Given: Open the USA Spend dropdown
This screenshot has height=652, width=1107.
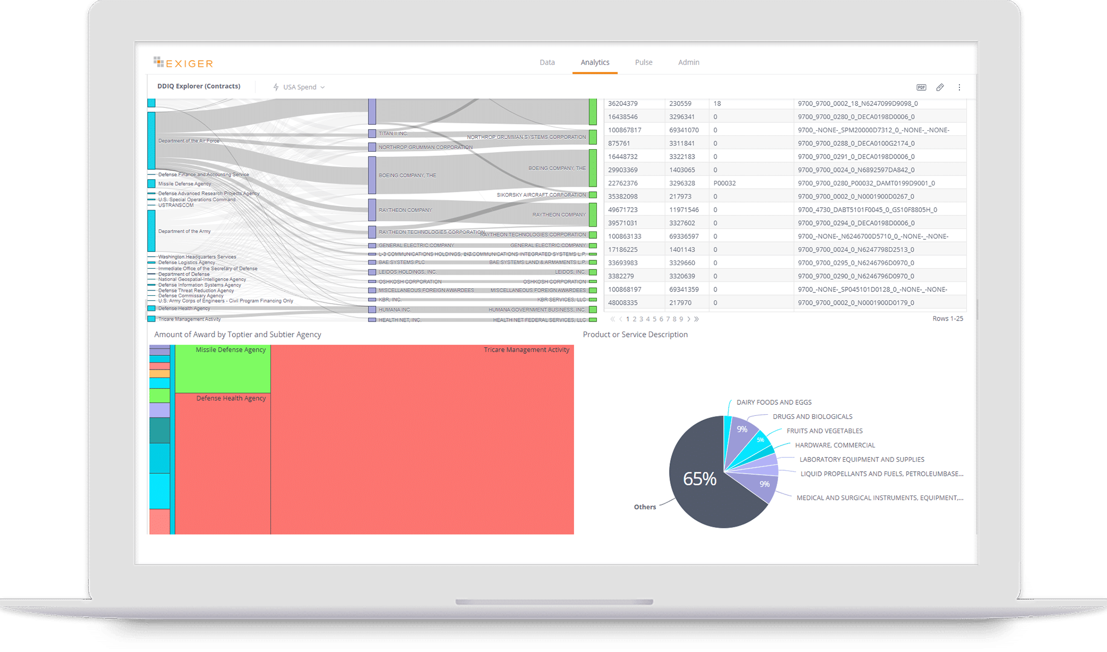Looking at the screenshot, I should (x=304, y=87).
